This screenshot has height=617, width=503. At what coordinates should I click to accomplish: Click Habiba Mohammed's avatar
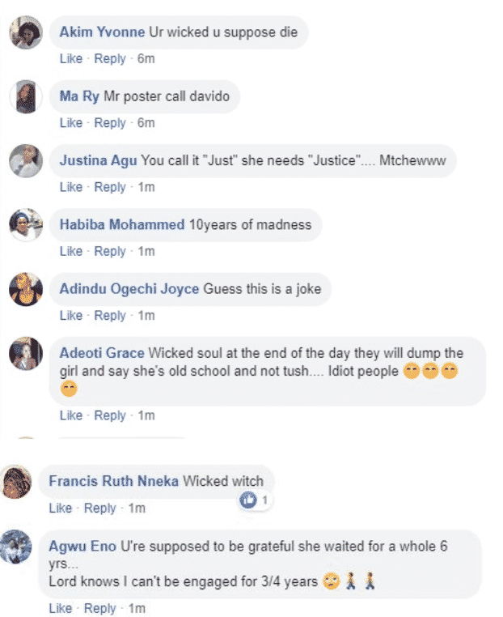[25, 225]
